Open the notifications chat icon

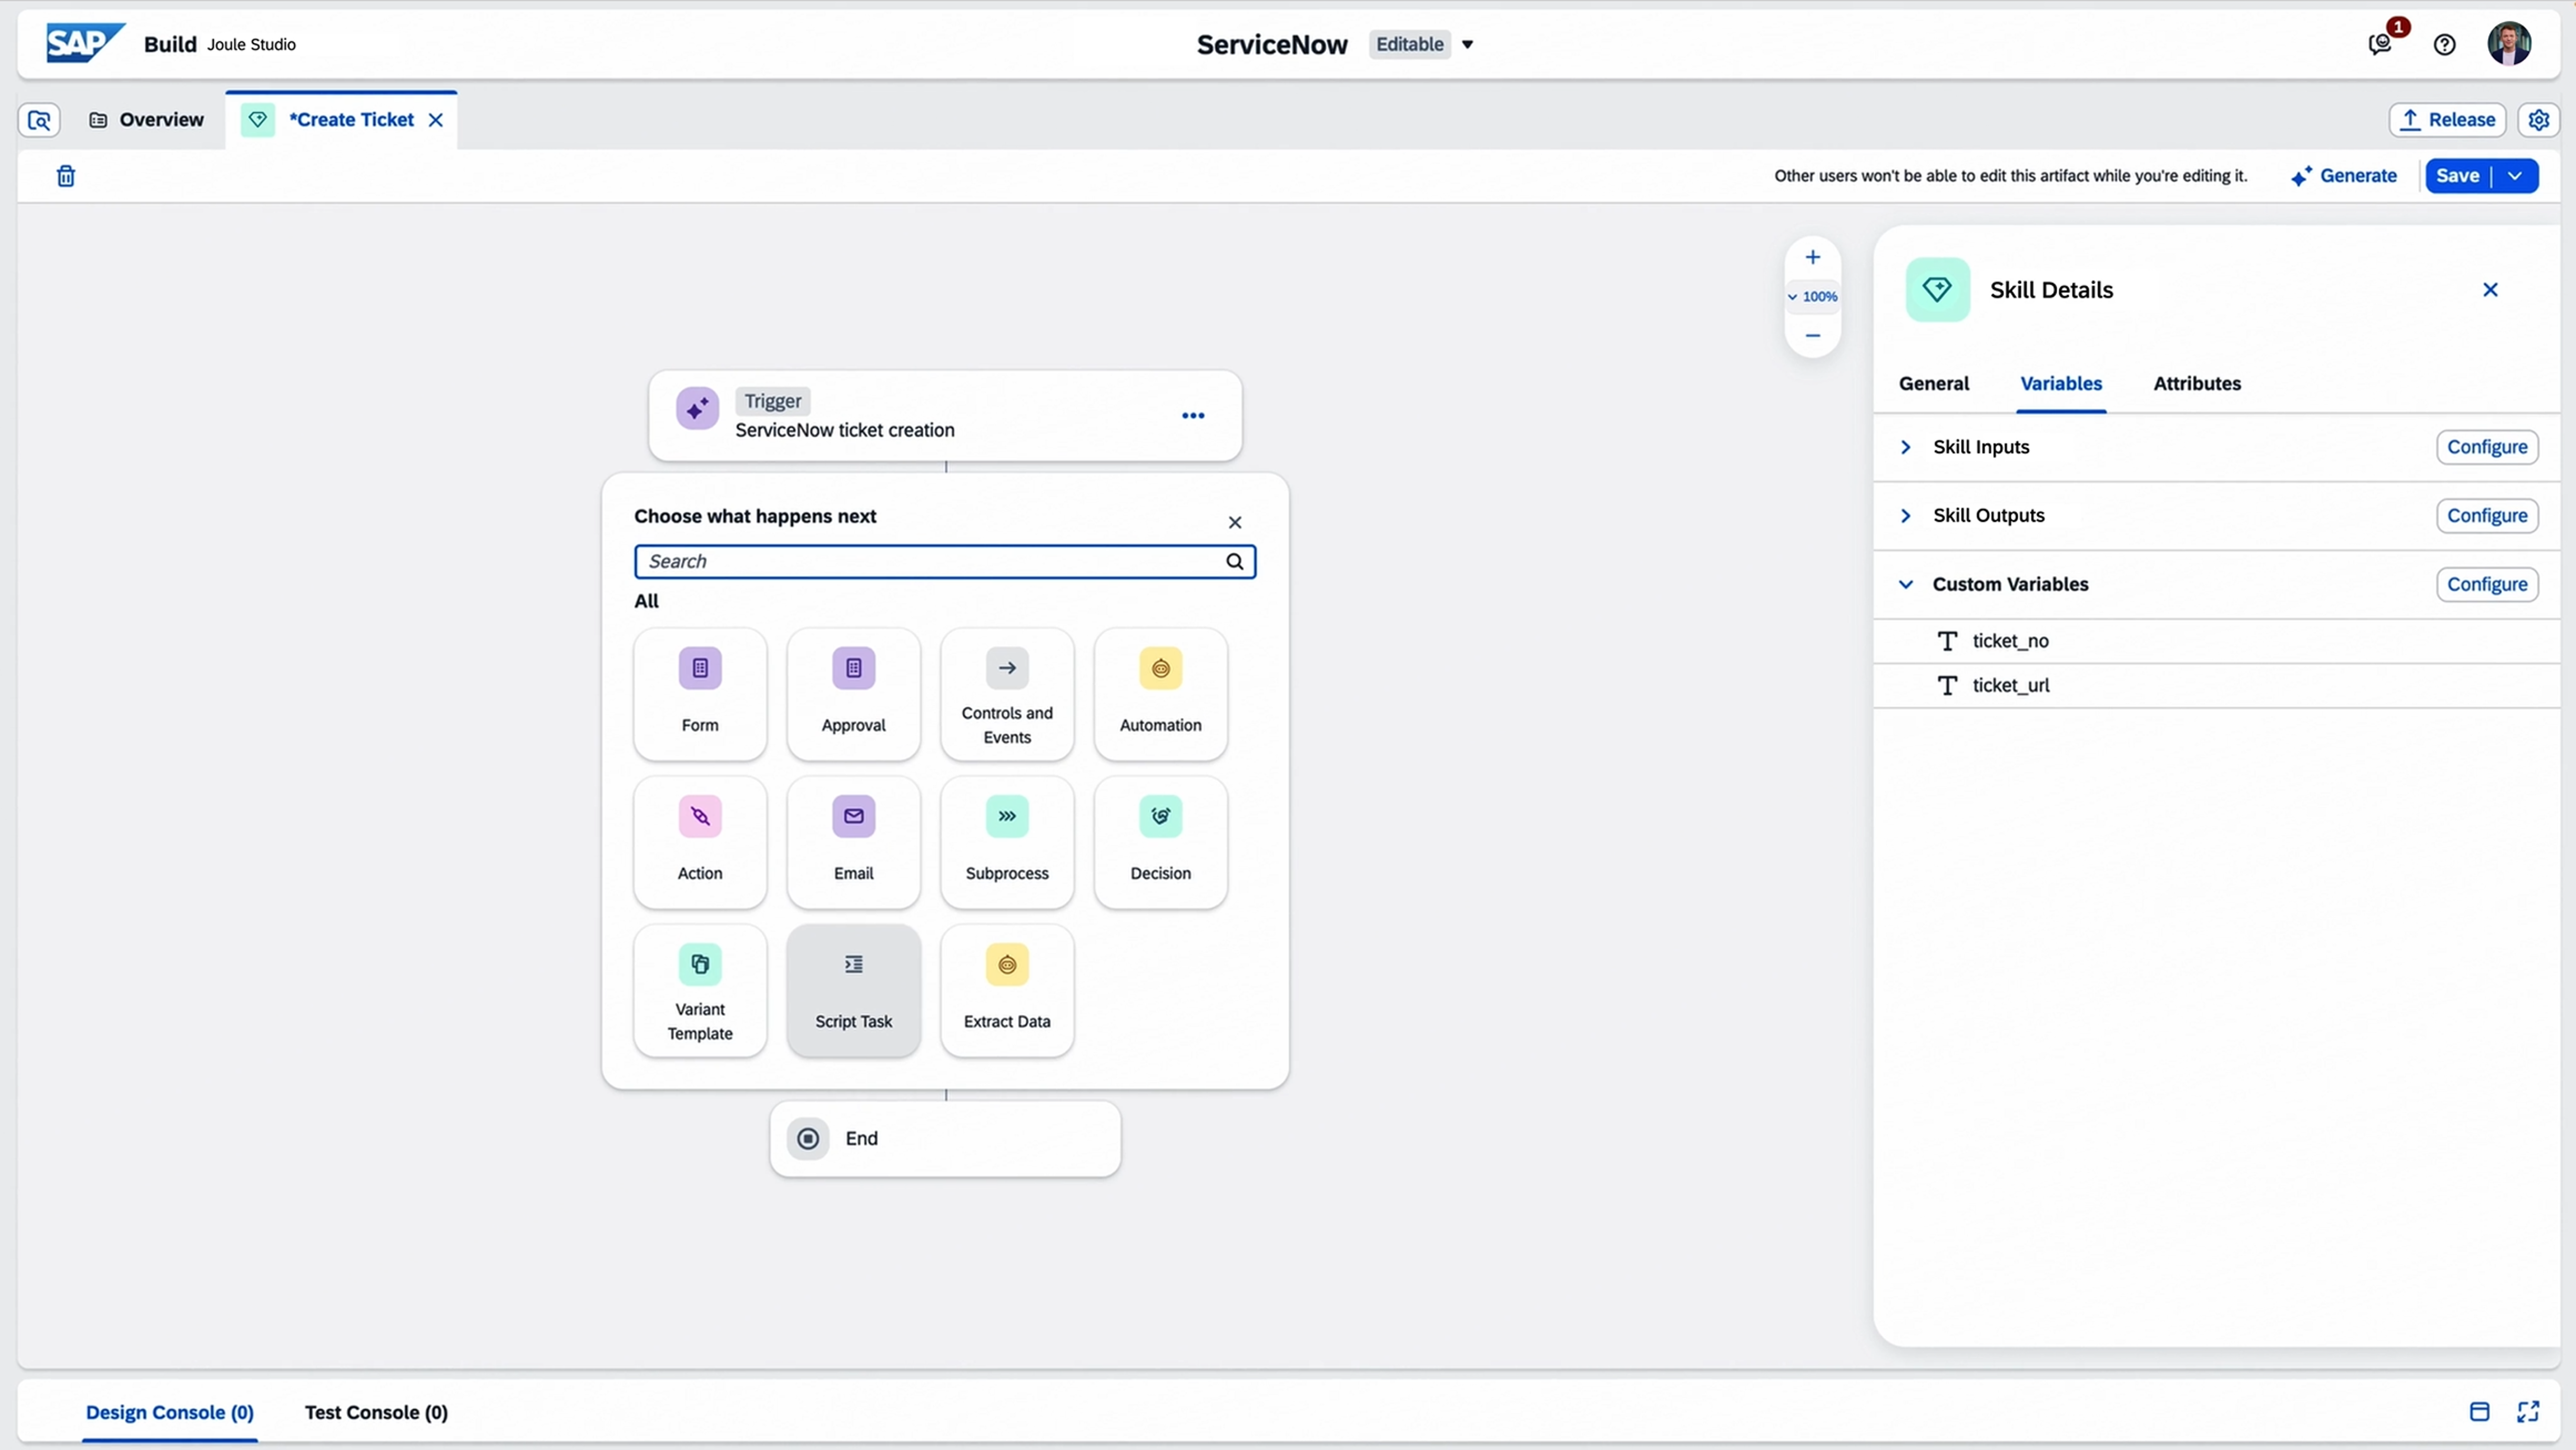2380,44
